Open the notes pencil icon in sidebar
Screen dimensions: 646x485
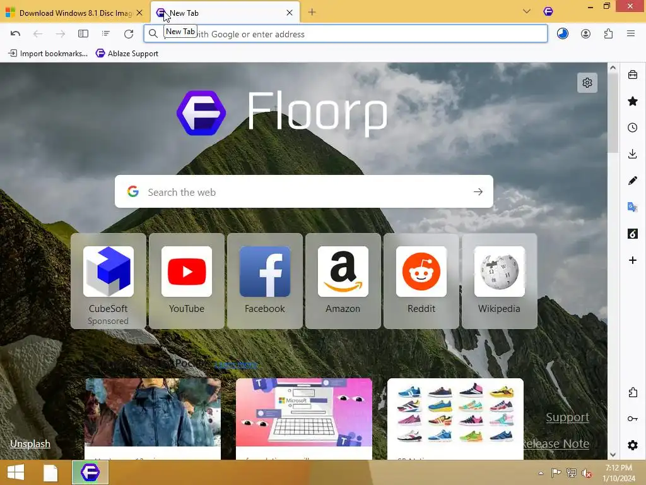coord(633,181)
